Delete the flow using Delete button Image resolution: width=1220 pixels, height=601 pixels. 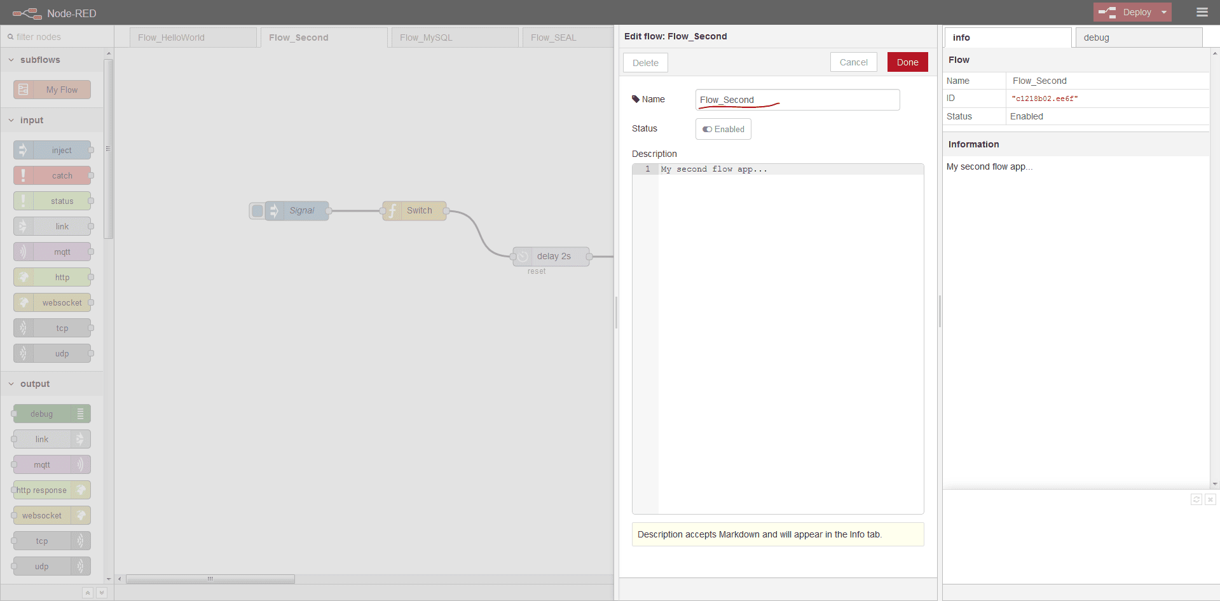point(645,63)
